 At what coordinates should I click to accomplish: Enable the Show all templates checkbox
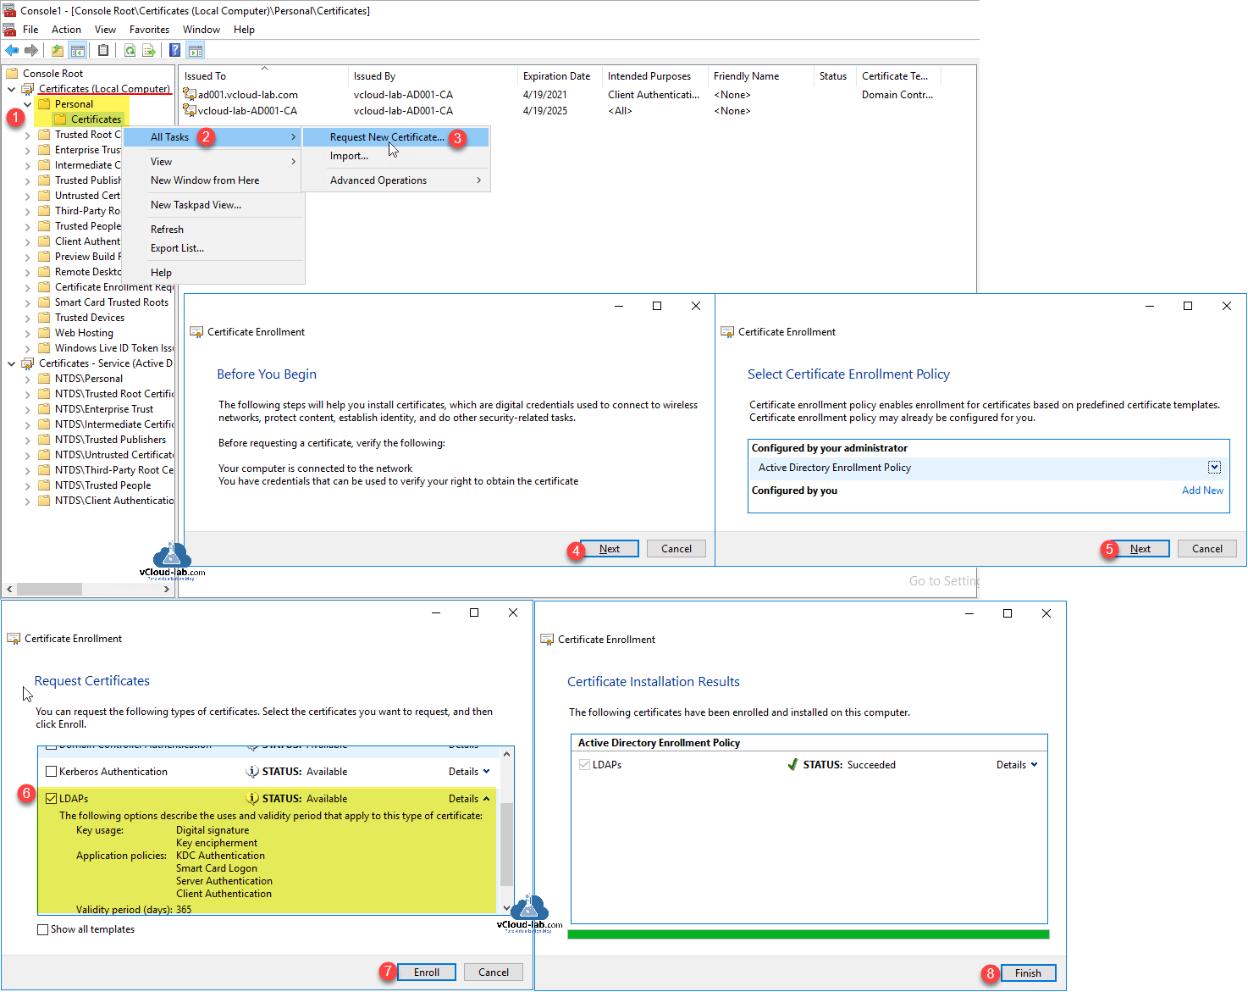43,929
